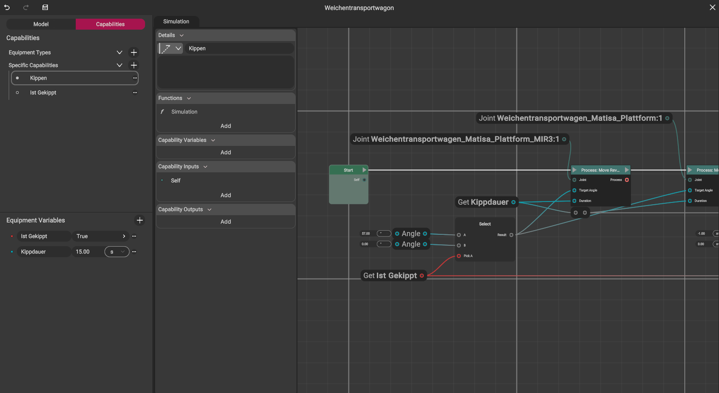
Task: Click the save disk icon
Action: [x=45, y=8]
